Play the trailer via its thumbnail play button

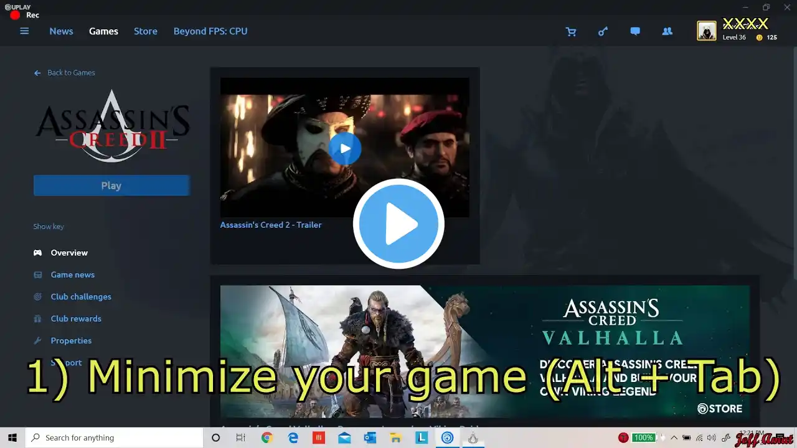click(344, 148)
